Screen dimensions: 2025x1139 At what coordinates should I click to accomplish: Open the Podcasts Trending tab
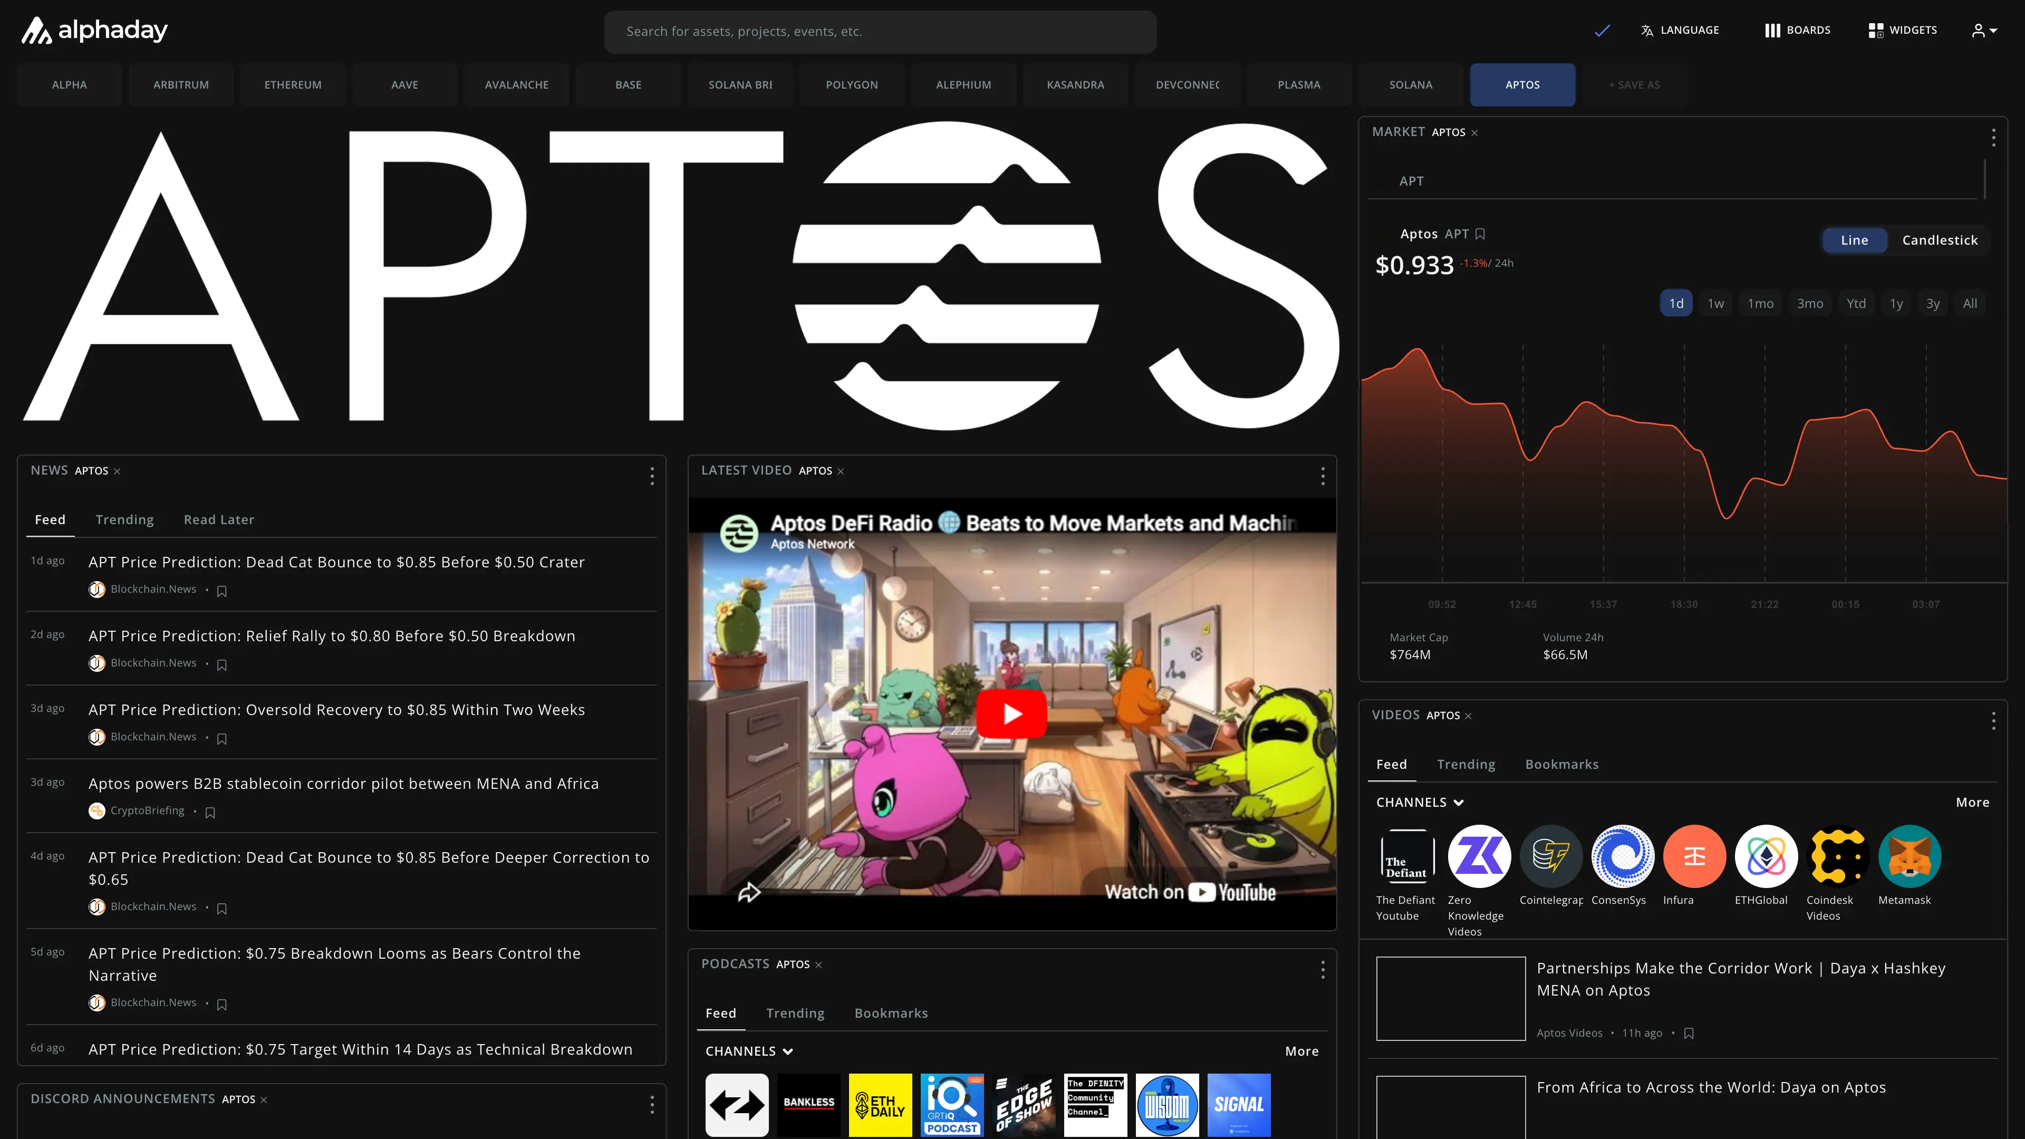[795, 1013]
